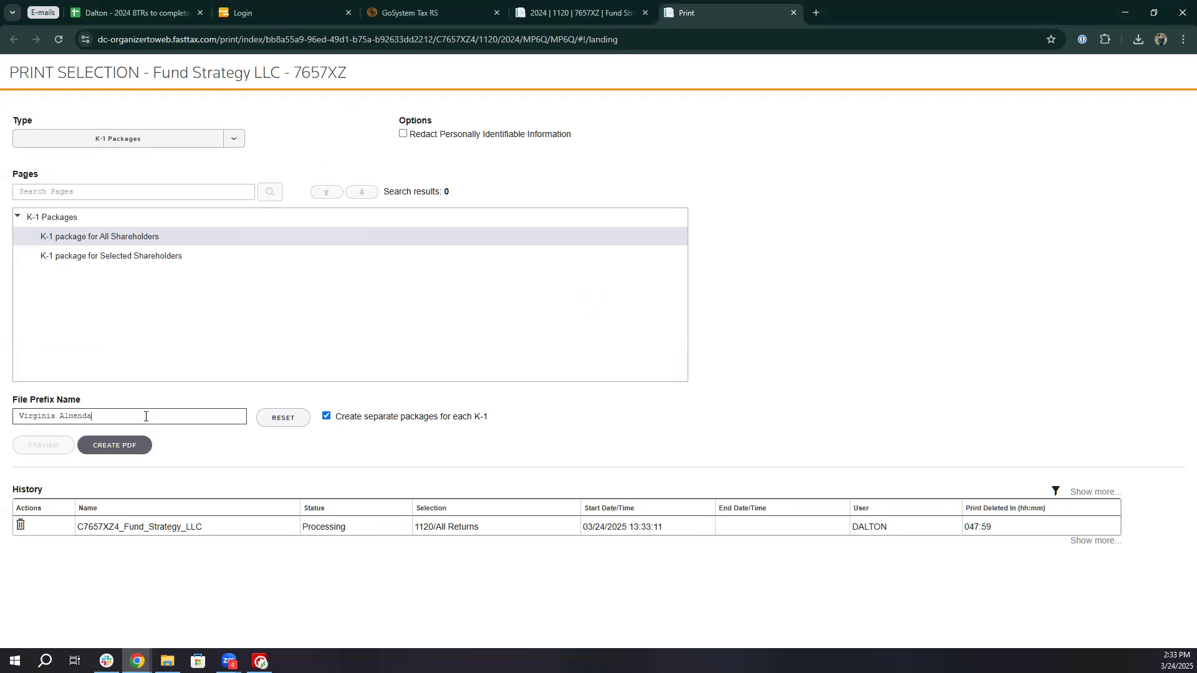Click the Search Pages input field
Viewport: 1197px width, 673px height.
(x=133, y=192)
